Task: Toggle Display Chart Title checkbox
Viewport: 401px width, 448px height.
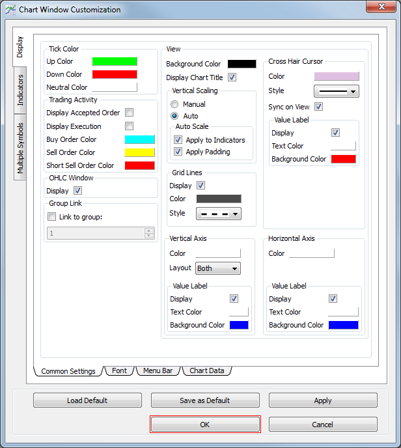Action: point(232,77)
